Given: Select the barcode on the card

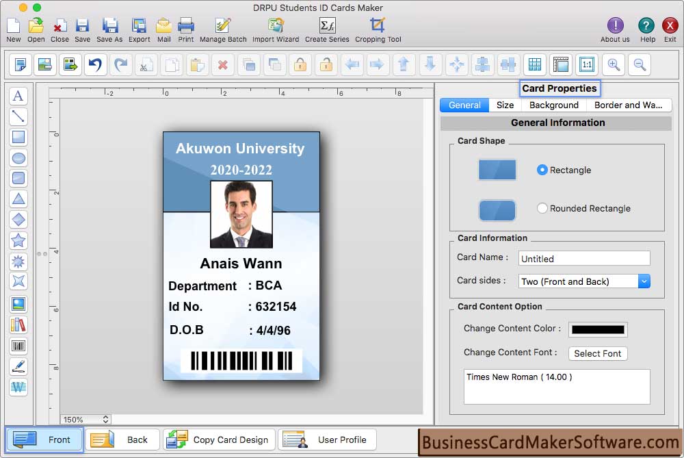Looking at the screenshot, I should [x=241, y=361].
